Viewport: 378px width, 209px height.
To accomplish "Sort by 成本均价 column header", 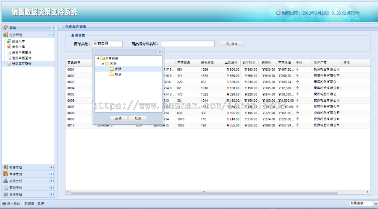I will [249, 62].
